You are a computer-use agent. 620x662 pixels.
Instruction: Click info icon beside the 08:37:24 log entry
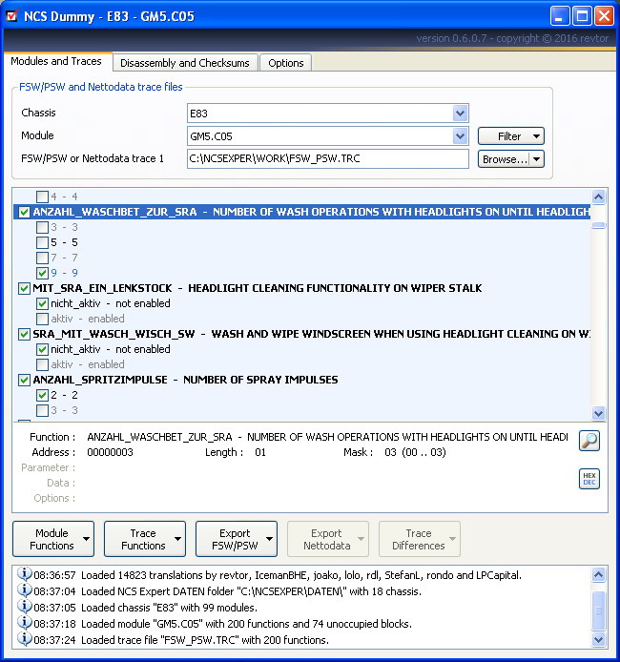click(x=25, y=639)
